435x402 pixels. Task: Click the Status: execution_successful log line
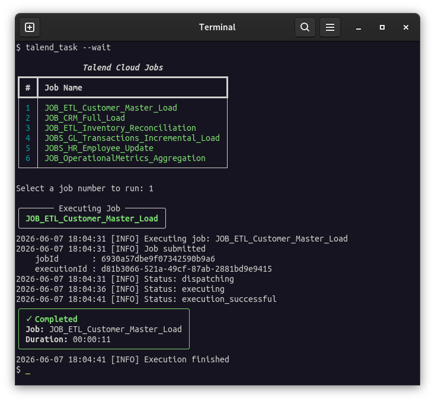click(x=146, y=299)
